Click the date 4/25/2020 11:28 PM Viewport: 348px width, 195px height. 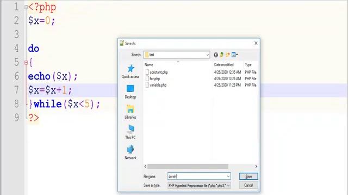227,85
